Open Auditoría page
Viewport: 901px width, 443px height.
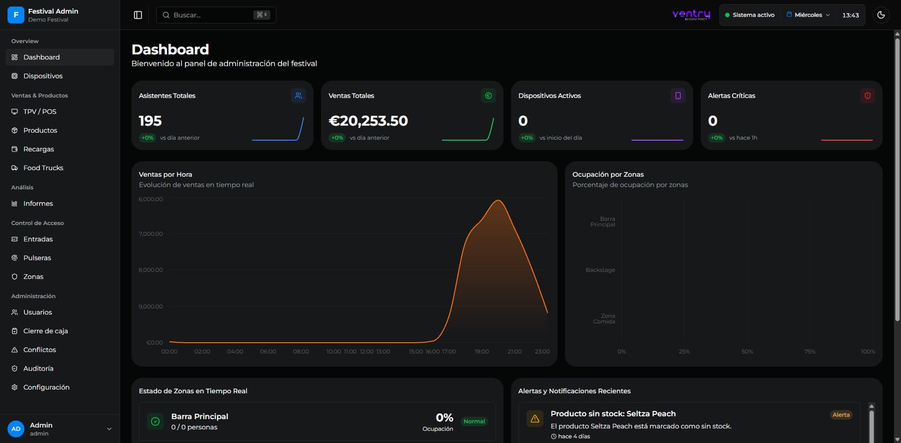coord(60,368)
